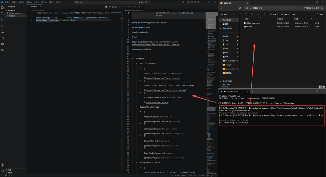Click UTF-8 encoding in VS Code status bar
This screenshot has height=177, width=326.
190,175
